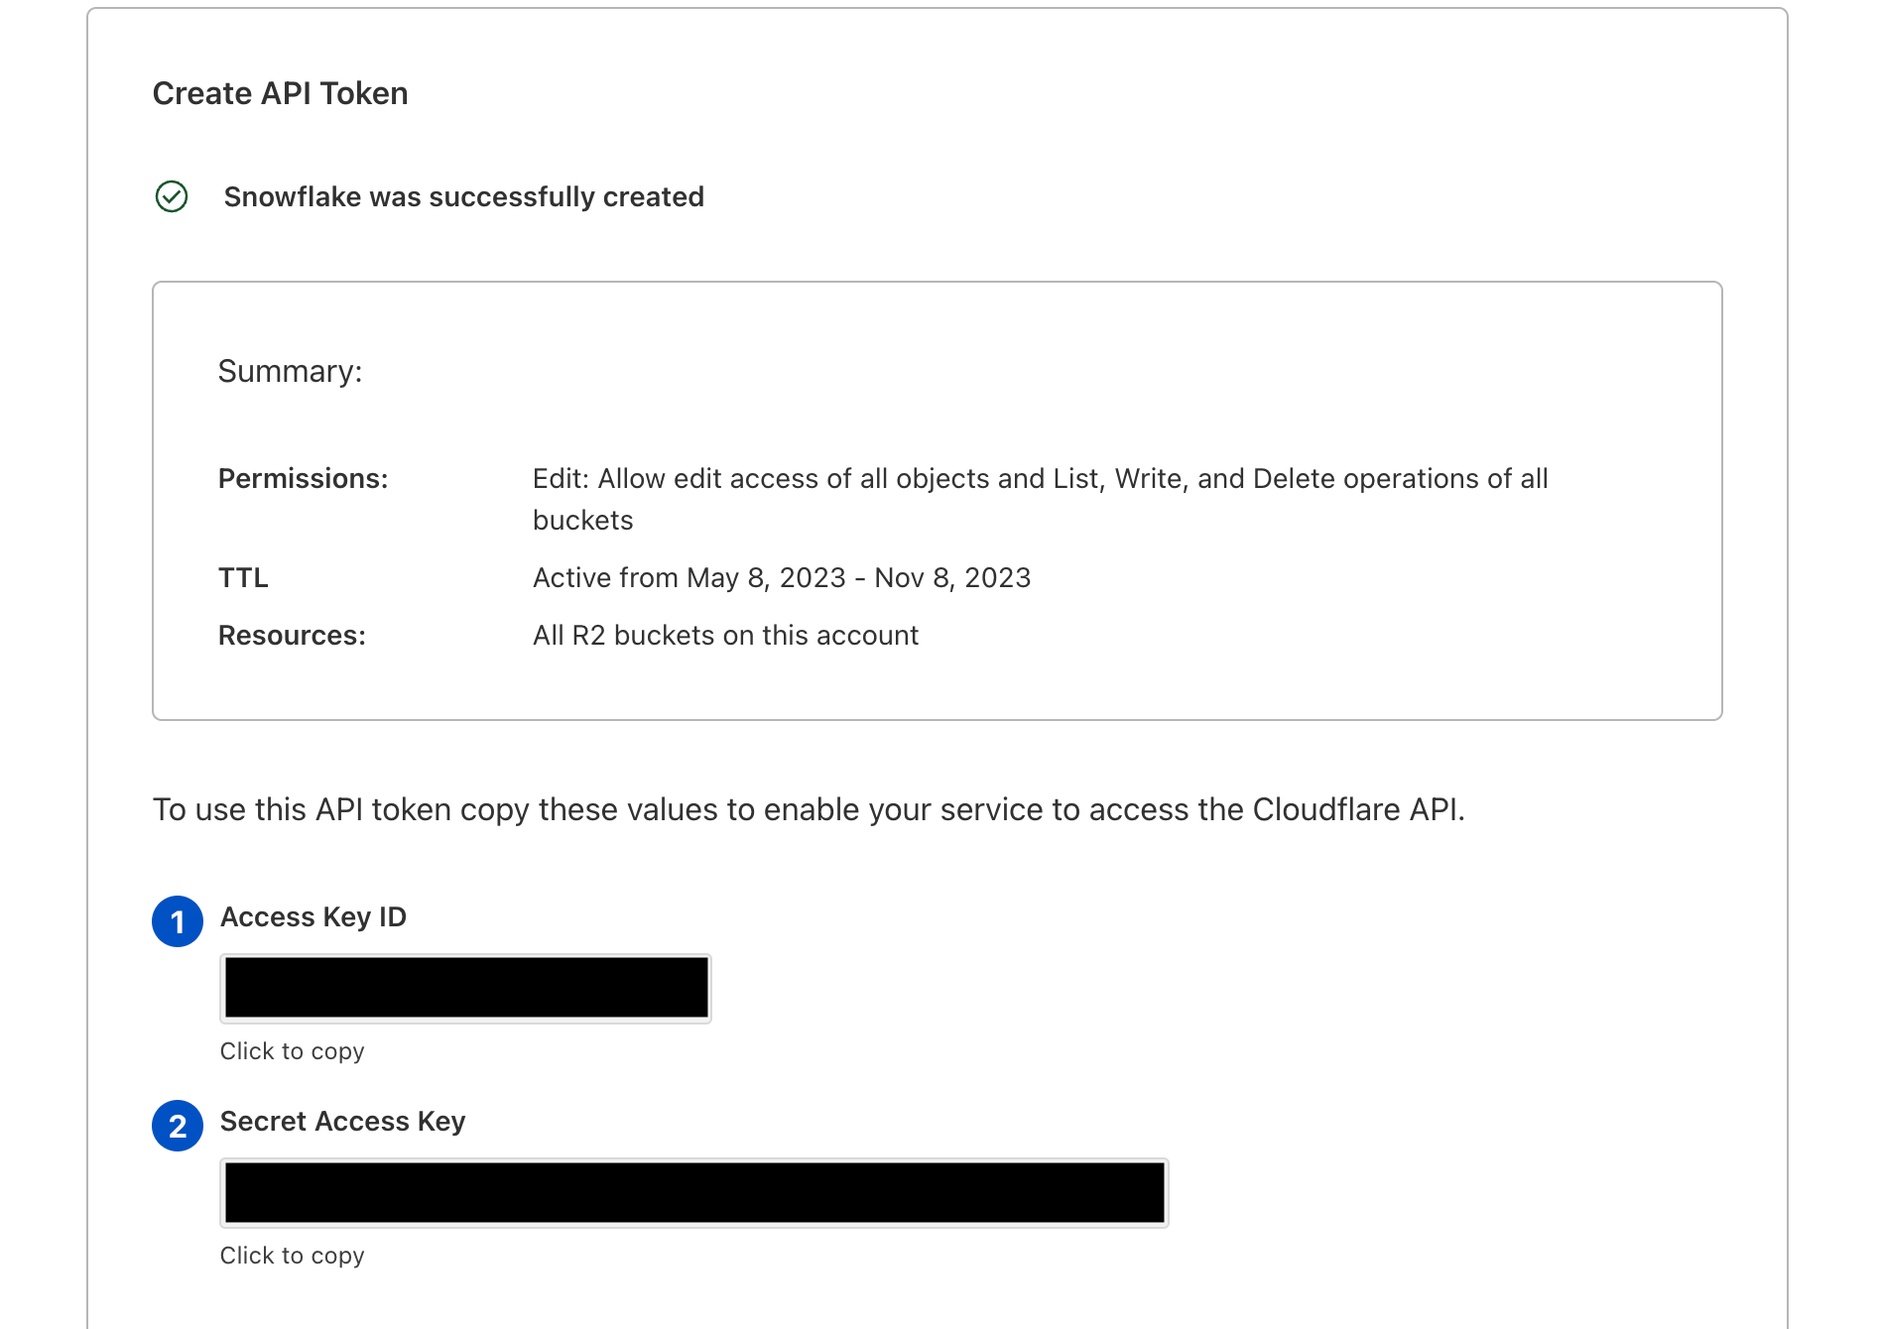Viewport: 1879px width, 1329px height.
Task: Click the "Secret Access Key" label
Action: 343,1122
